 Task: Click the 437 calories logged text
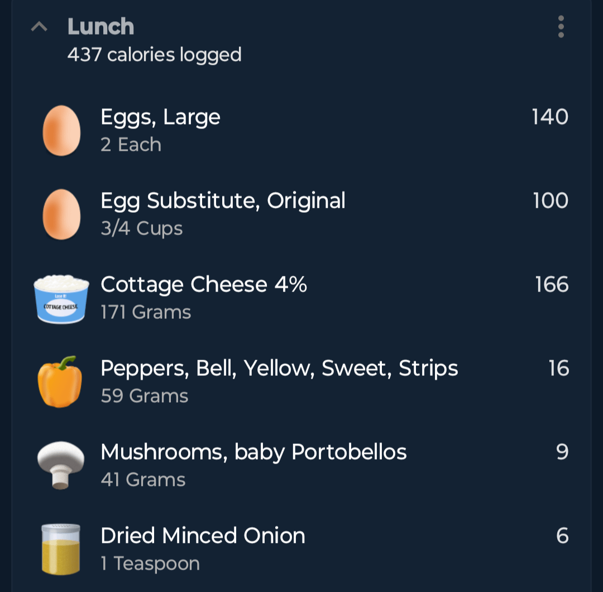pyautogui.click(x=155, y=55)
